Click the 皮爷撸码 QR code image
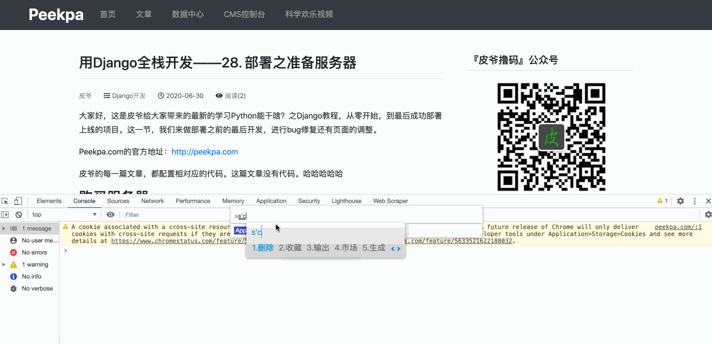 tap(551, 137)
